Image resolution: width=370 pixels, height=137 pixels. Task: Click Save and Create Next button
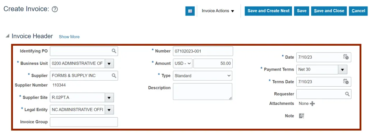point(269,11)
